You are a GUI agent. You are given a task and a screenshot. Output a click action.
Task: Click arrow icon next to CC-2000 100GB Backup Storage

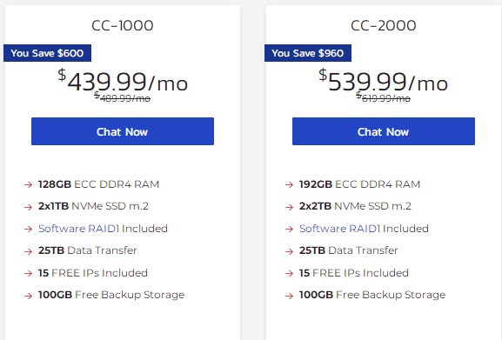[289, 296]
